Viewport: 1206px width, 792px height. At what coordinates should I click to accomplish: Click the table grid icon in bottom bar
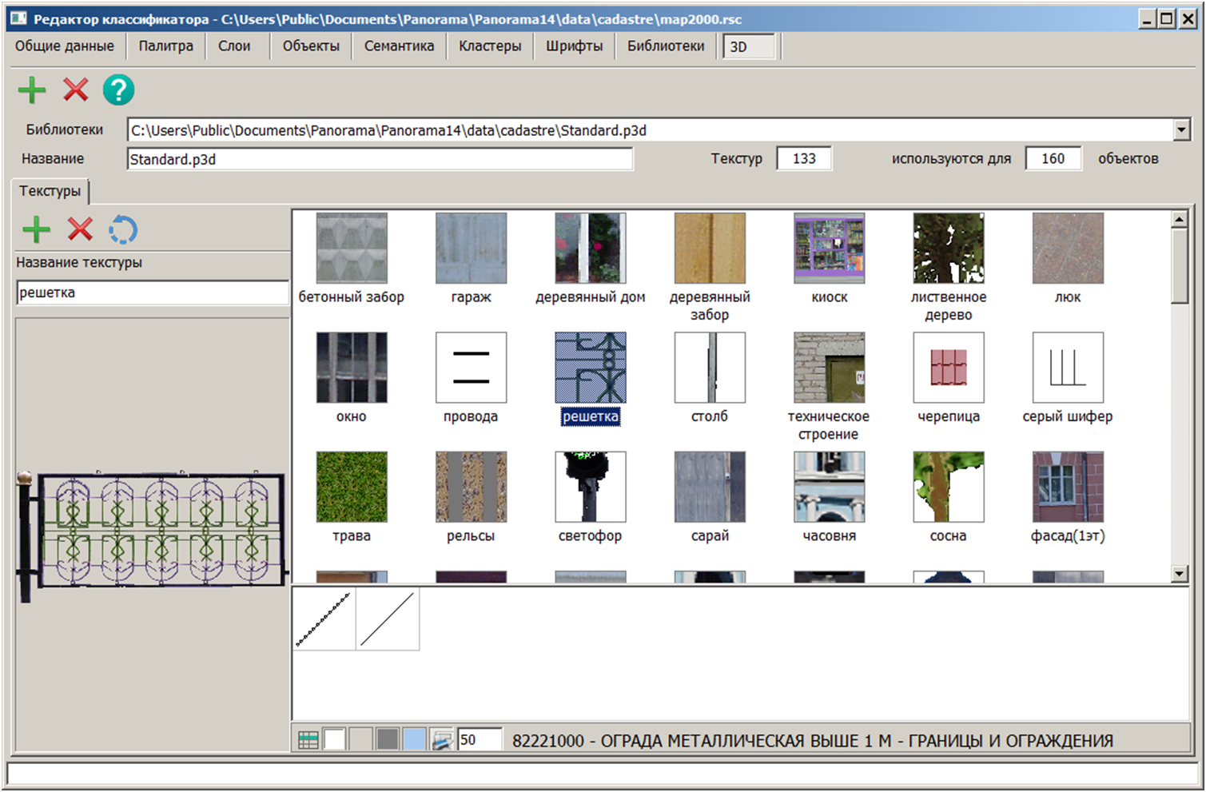pyautogui.click(x=308, y=740)
